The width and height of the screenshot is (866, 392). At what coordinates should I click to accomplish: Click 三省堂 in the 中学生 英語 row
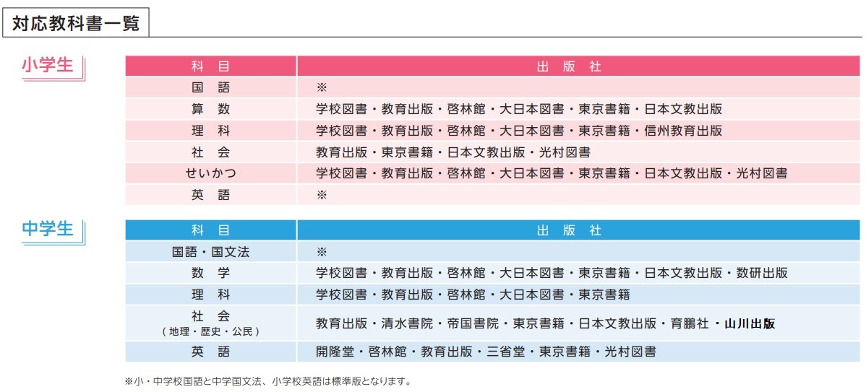coord(506,351)
